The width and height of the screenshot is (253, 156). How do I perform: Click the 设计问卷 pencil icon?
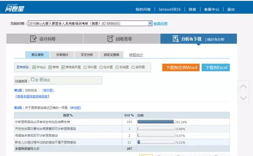coord(33,39)
